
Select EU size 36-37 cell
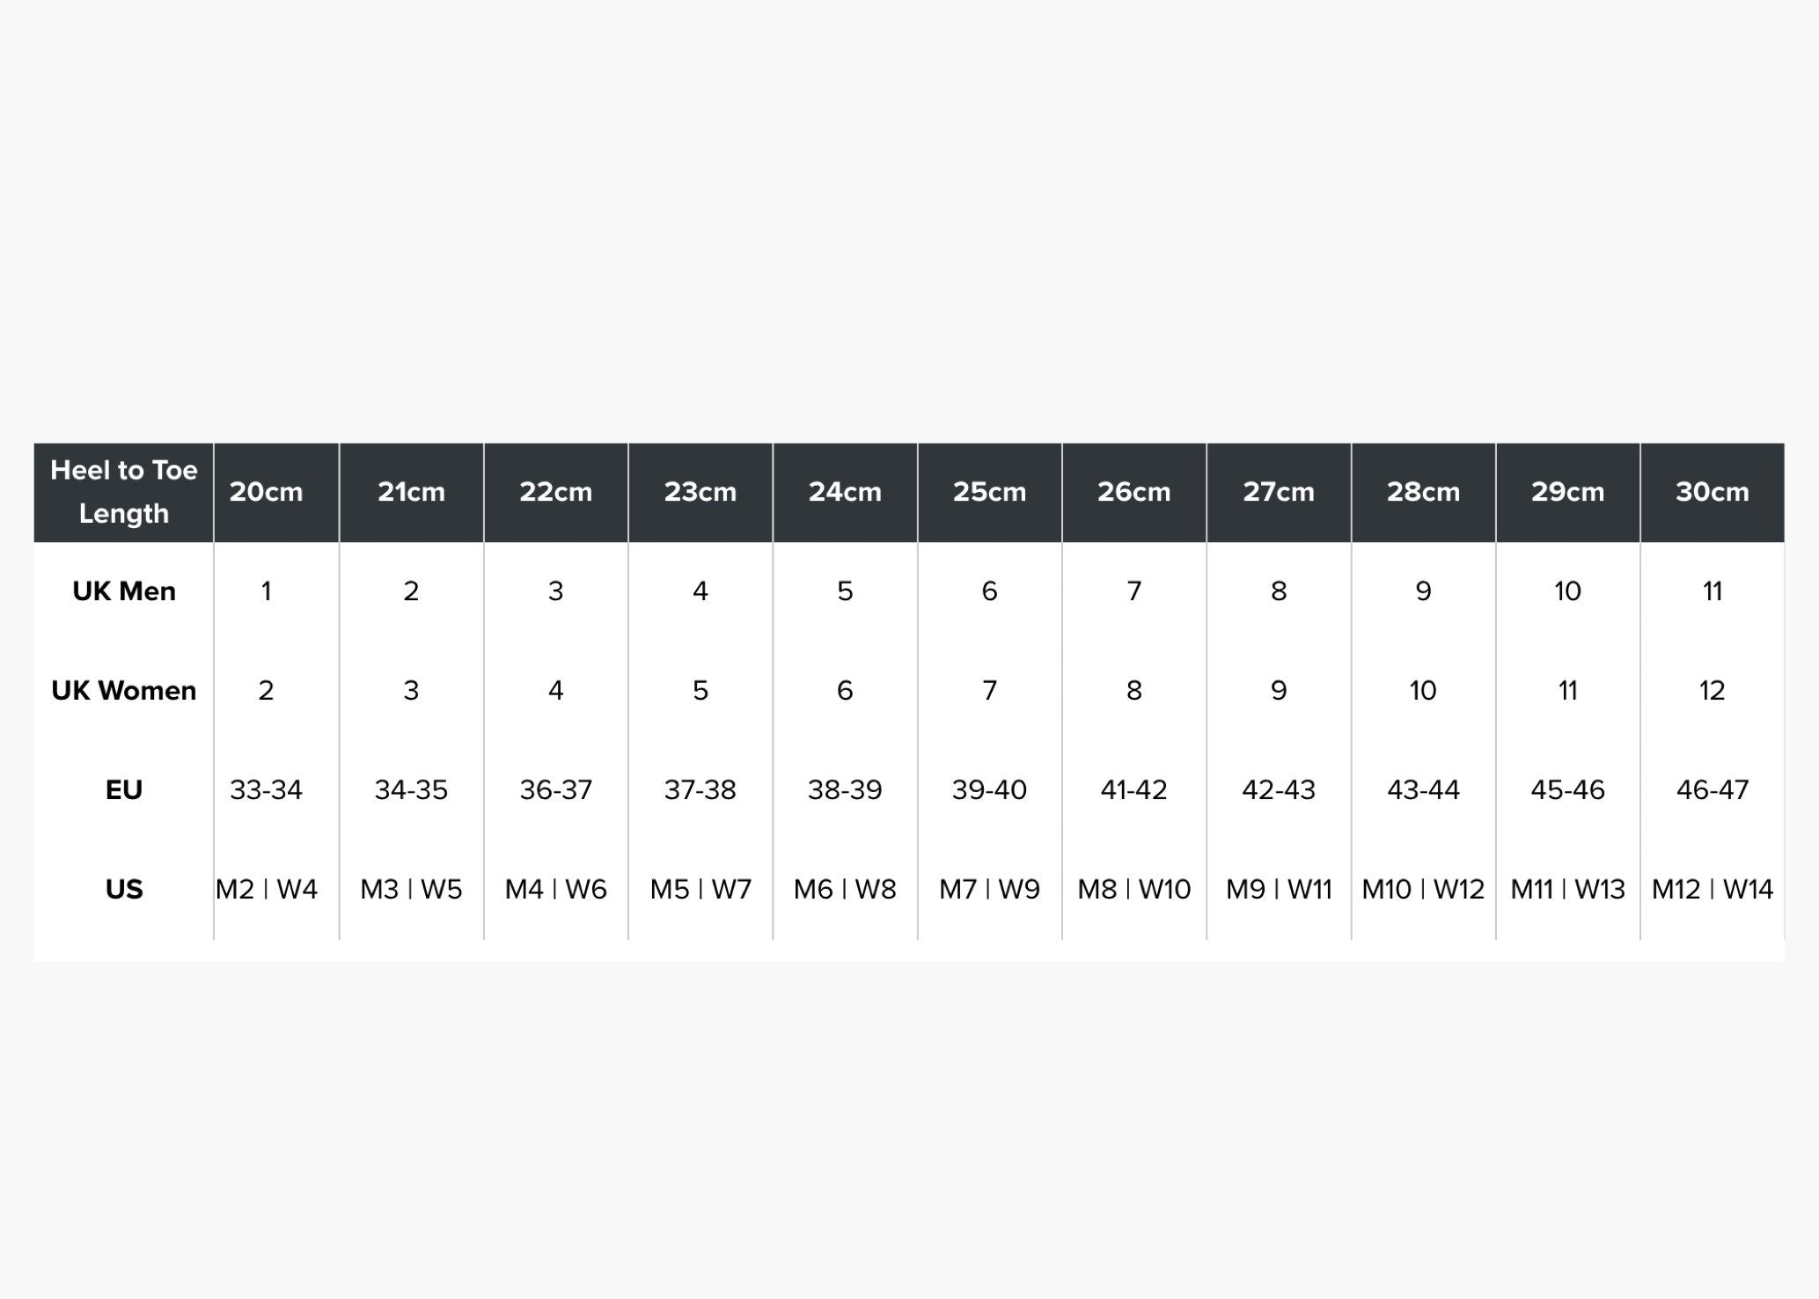tap(555, 790)
